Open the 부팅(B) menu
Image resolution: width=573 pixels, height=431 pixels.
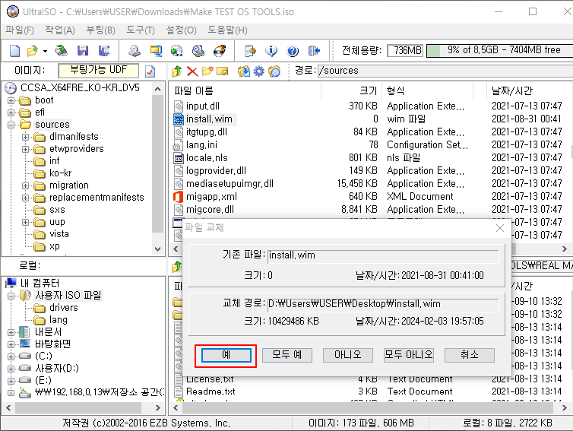100,30
